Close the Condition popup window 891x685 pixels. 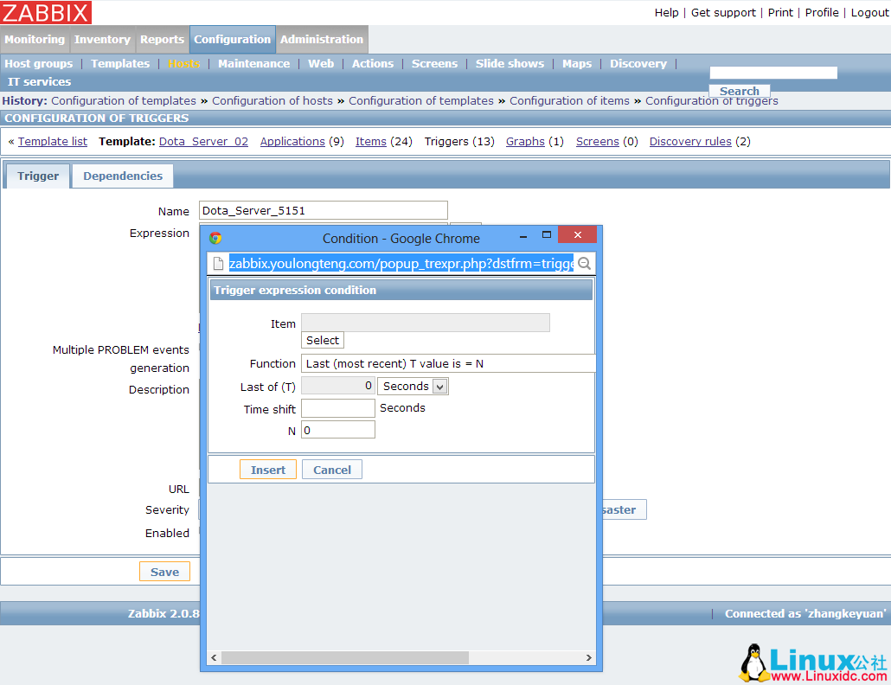tap(576, 235)
